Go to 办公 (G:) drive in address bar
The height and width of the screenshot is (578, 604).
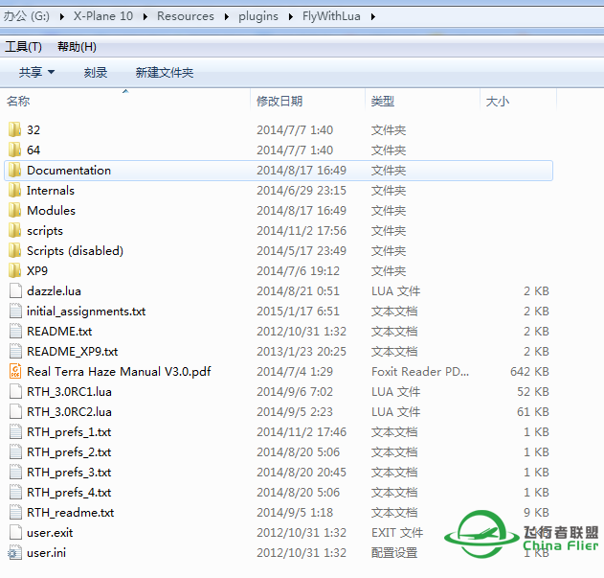pos(26,16)
